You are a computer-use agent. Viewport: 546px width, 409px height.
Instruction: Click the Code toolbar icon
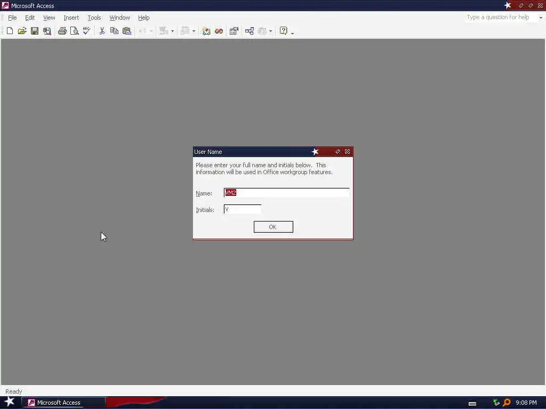206,31
